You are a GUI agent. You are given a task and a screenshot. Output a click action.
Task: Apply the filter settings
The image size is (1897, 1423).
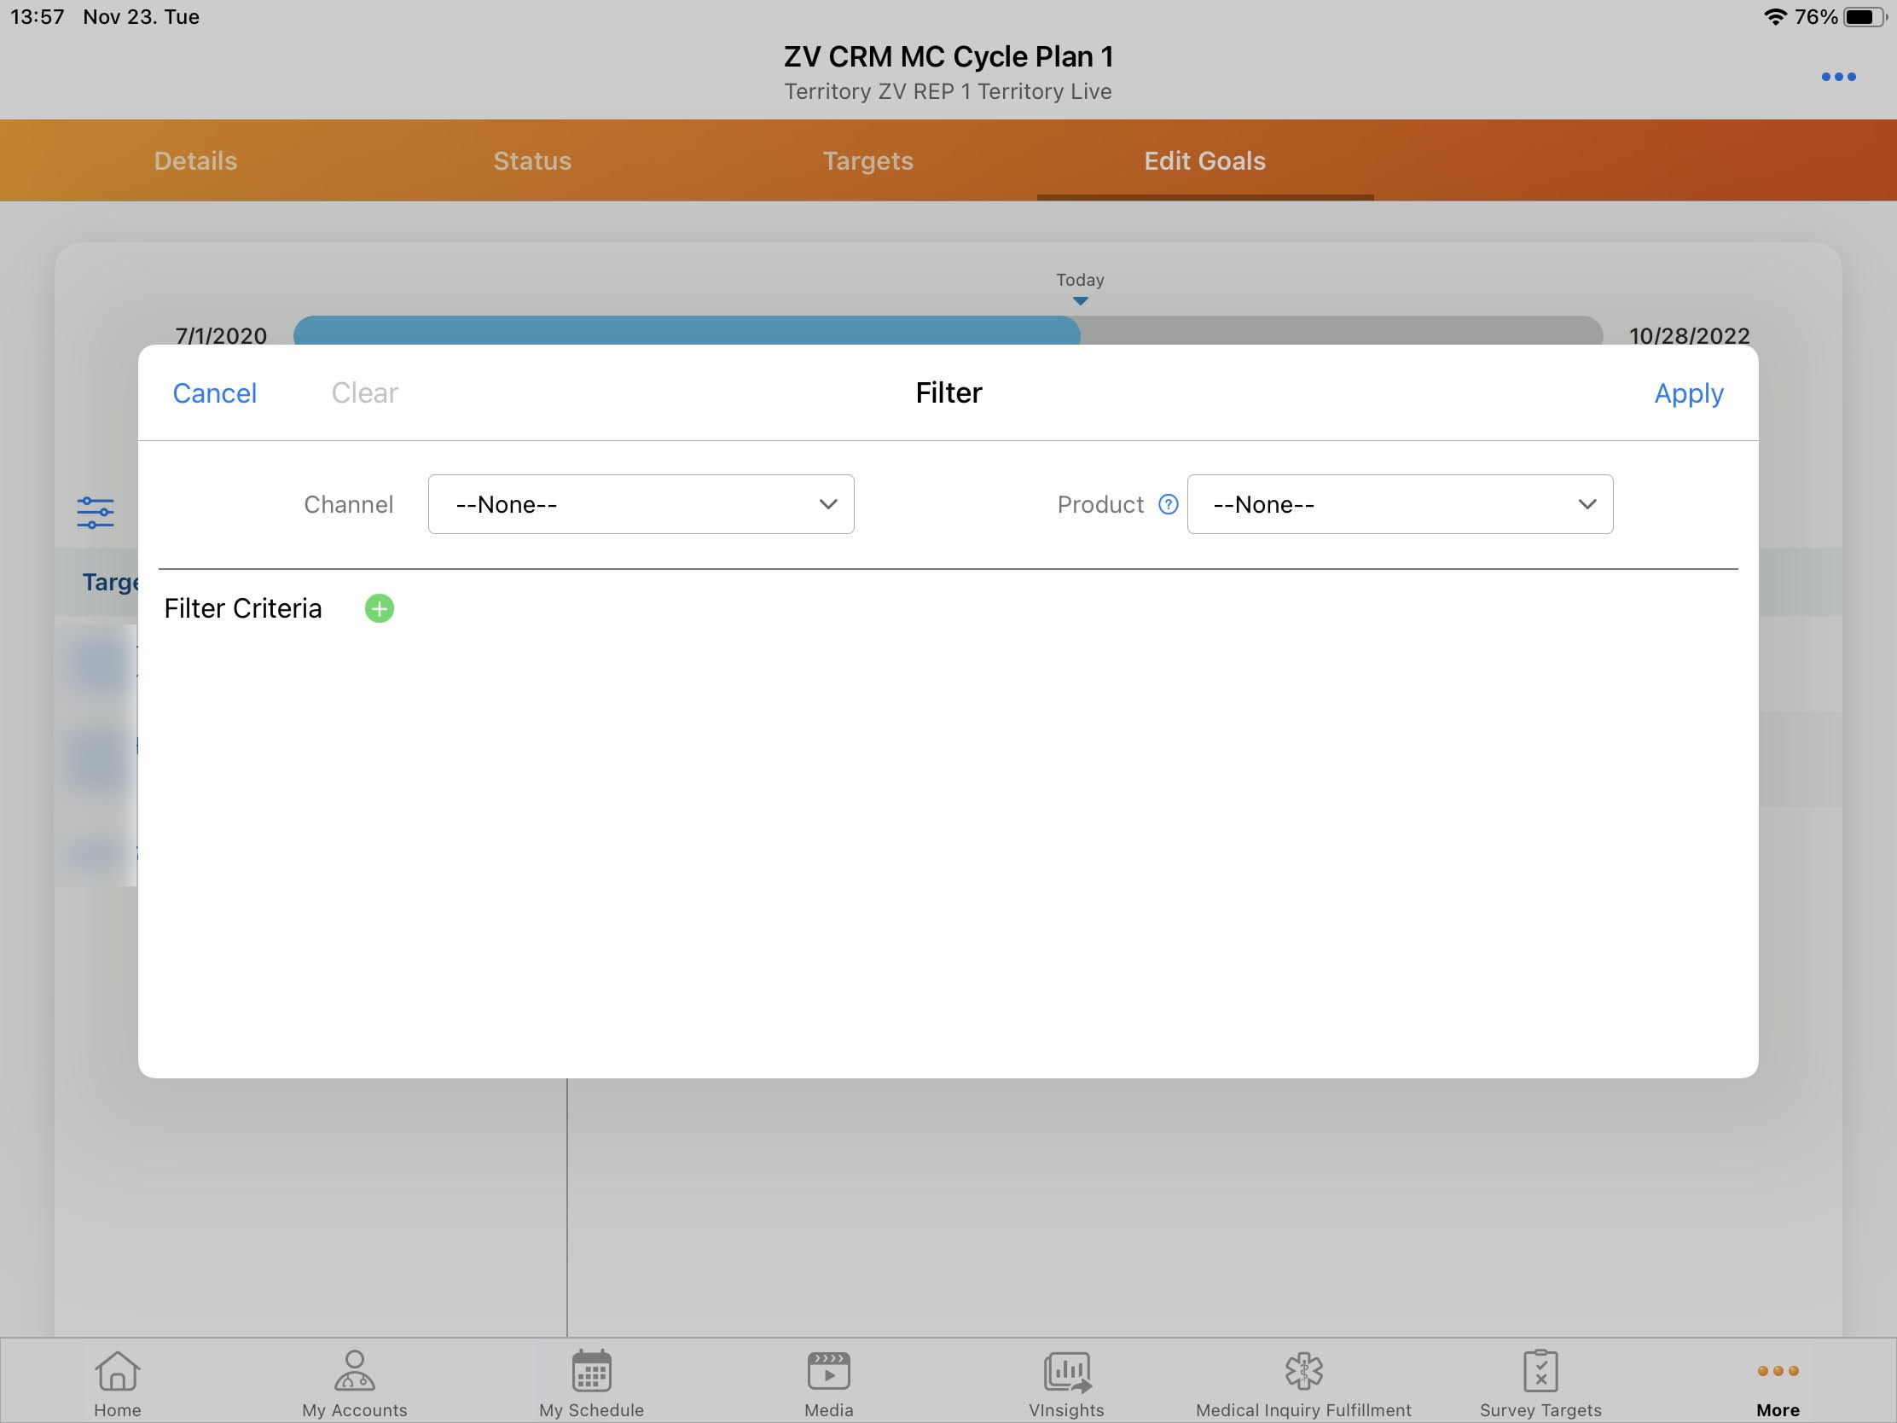(1689, 392)
